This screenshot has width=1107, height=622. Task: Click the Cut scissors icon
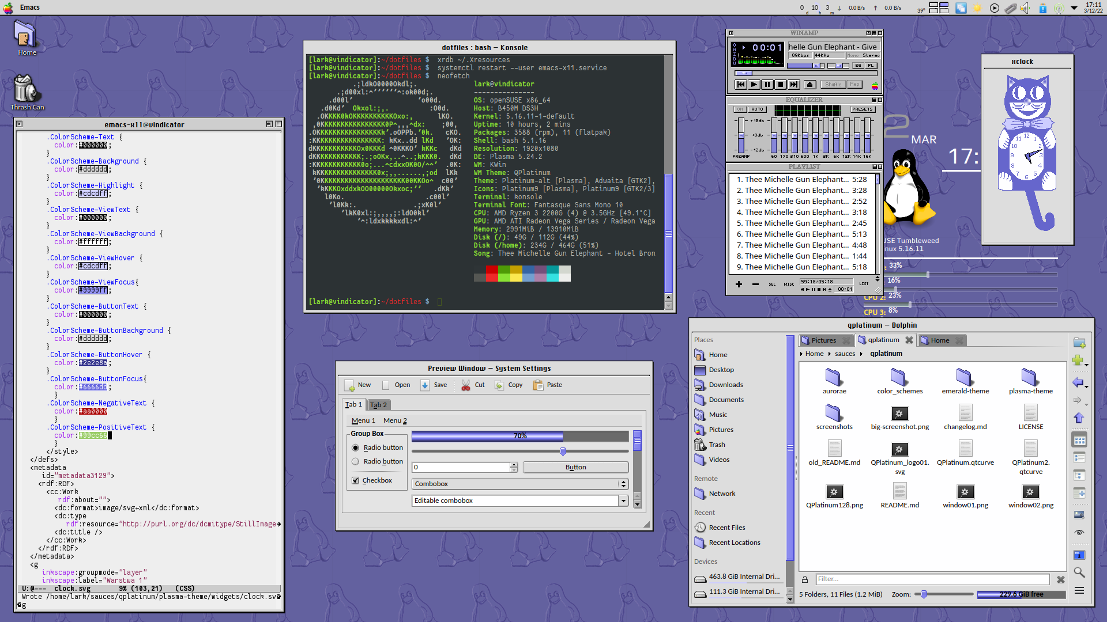point(466,385)
